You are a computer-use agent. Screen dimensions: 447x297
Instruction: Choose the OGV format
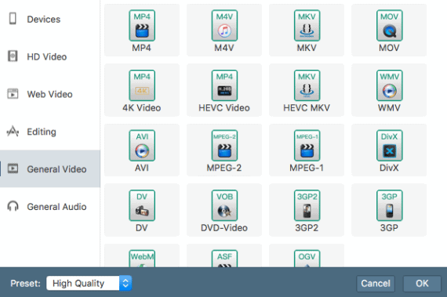coord(307,255)
